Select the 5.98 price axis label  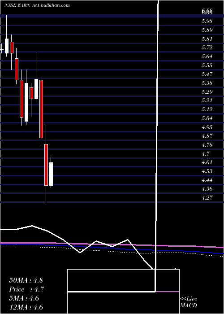(x=207, y=21)
